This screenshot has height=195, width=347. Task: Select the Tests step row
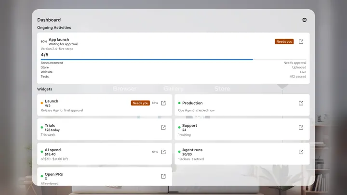pos(173,77)
